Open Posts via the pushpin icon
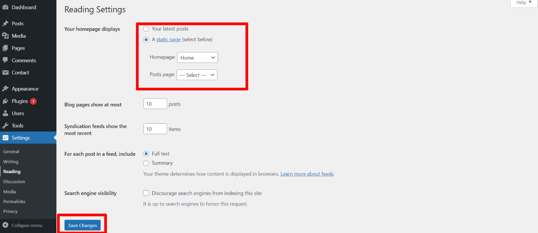This screenshot has height=233, width=538. click(x=5, y=23)
